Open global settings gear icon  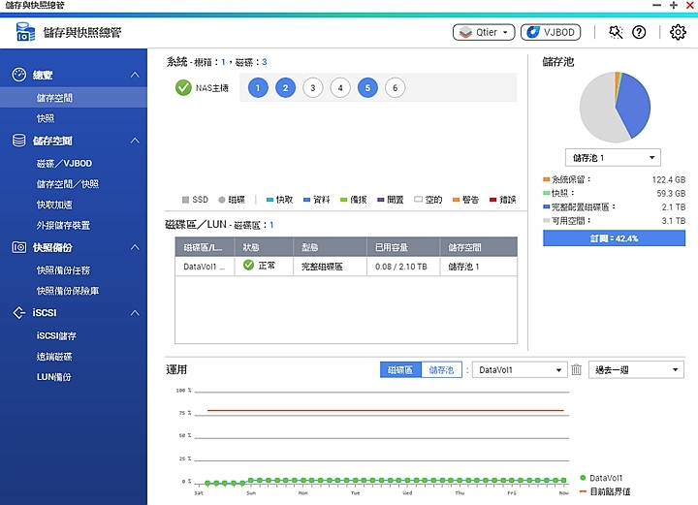click(678, 32)
